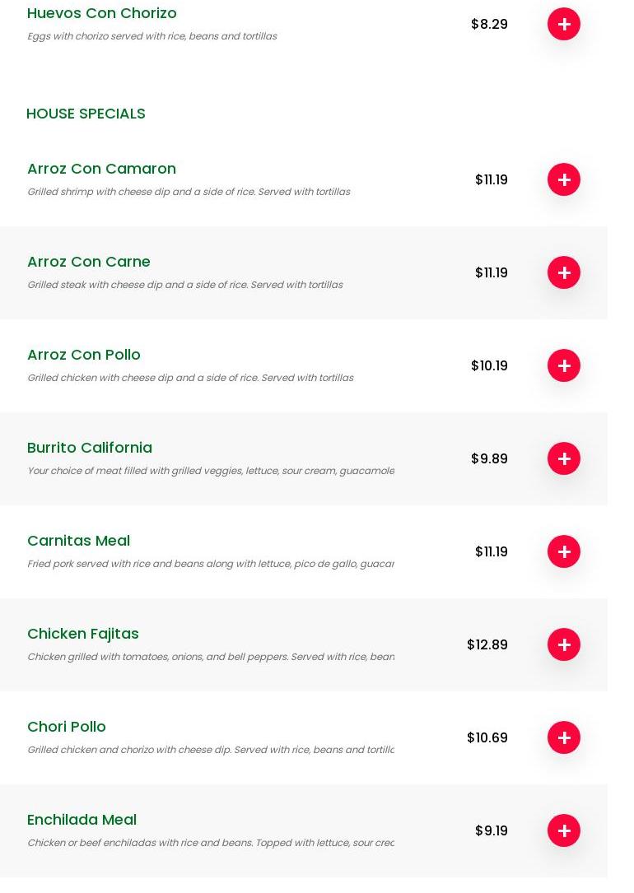634x893 pixels.
Task: Add Enchilada Meal to the cart
Action: tap(563, 830)
